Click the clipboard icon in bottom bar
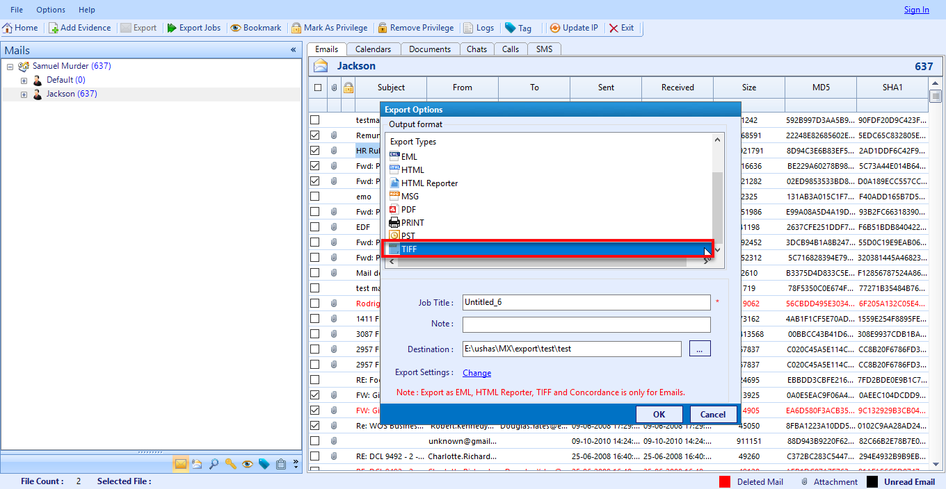Viewport: 946px width, 489px height. click(281, 464)
